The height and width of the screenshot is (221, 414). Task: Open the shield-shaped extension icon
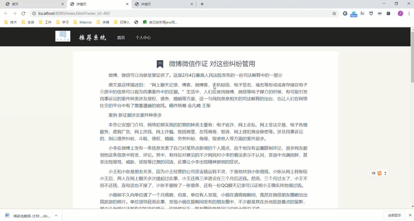tap(371, 13)
